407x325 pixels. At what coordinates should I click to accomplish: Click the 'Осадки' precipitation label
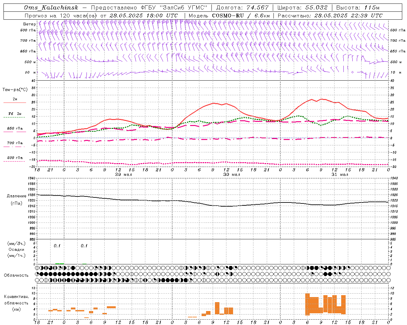17,249
